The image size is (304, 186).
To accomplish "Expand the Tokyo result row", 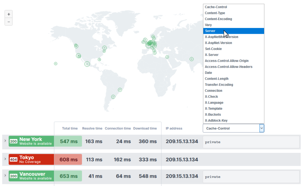I will click(5, 159).
